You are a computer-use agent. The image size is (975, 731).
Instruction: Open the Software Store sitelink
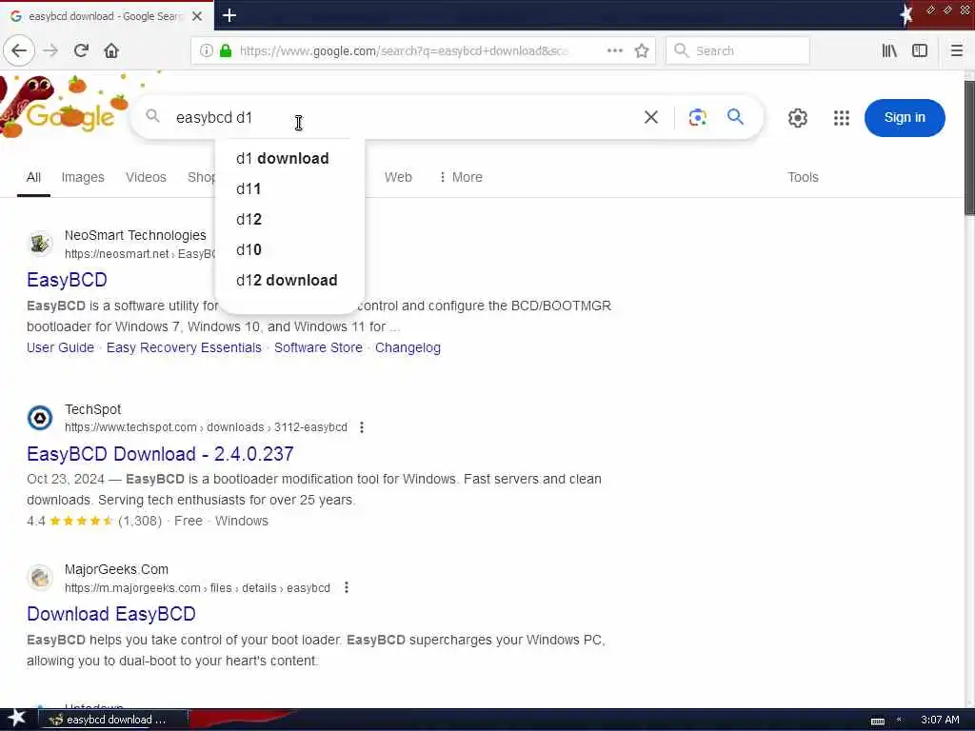(x=318, y=347)
